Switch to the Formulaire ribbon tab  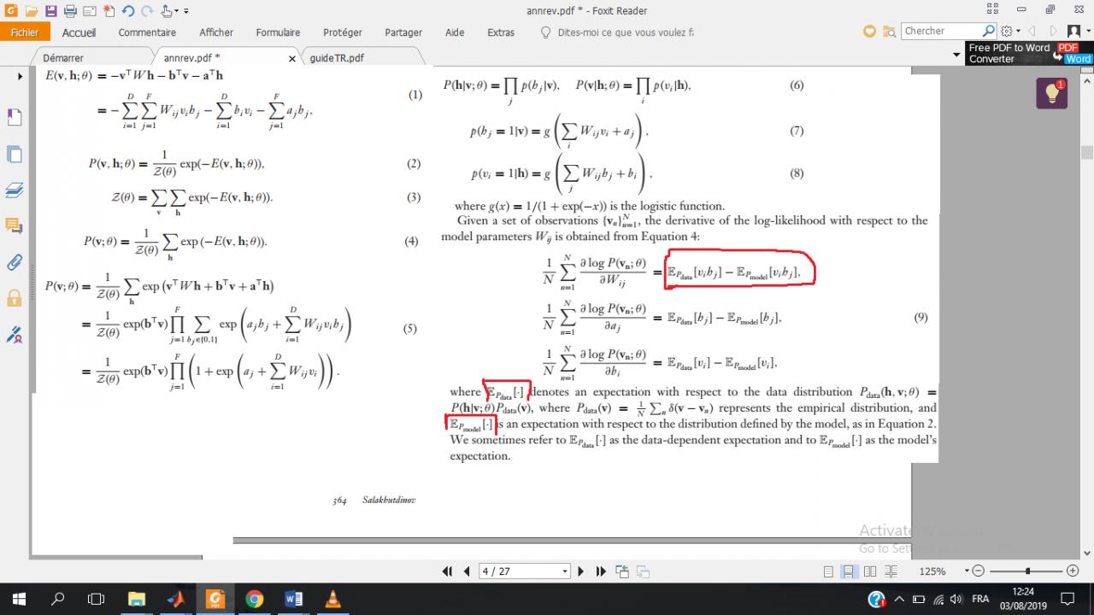point(278,32)
